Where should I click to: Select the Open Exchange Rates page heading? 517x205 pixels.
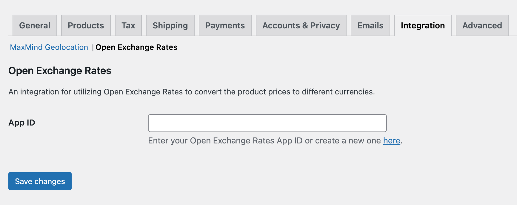coord(60,71)
